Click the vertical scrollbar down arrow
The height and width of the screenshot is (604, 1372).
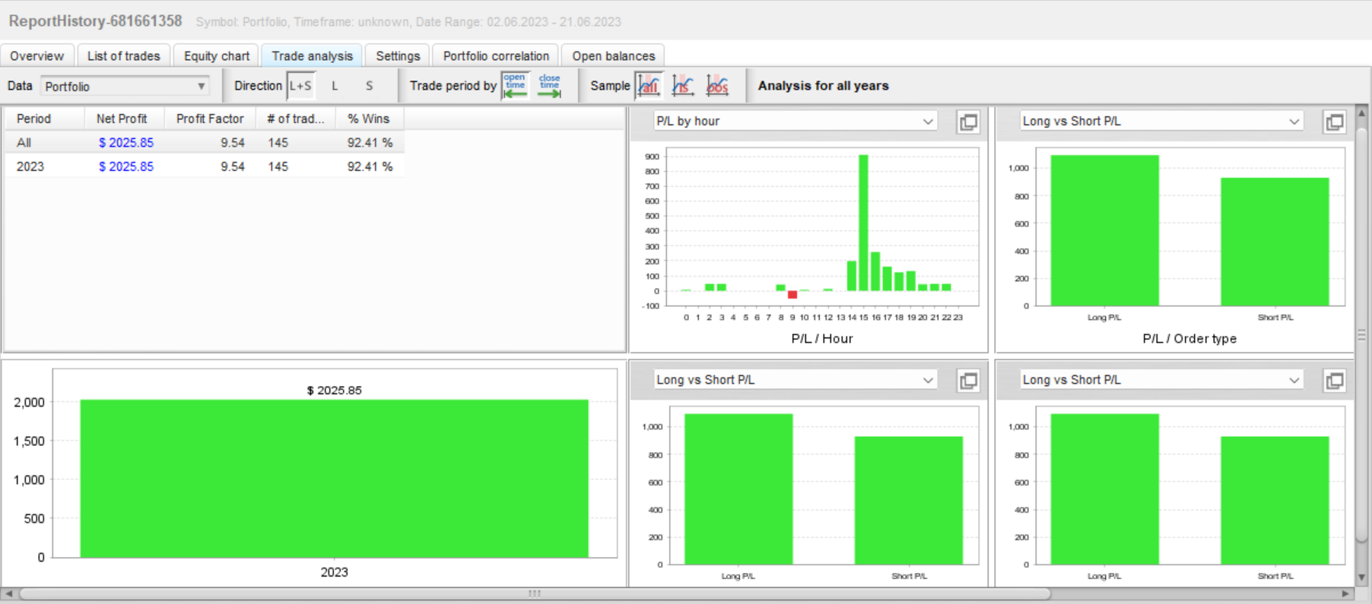tap(1362, 578)
